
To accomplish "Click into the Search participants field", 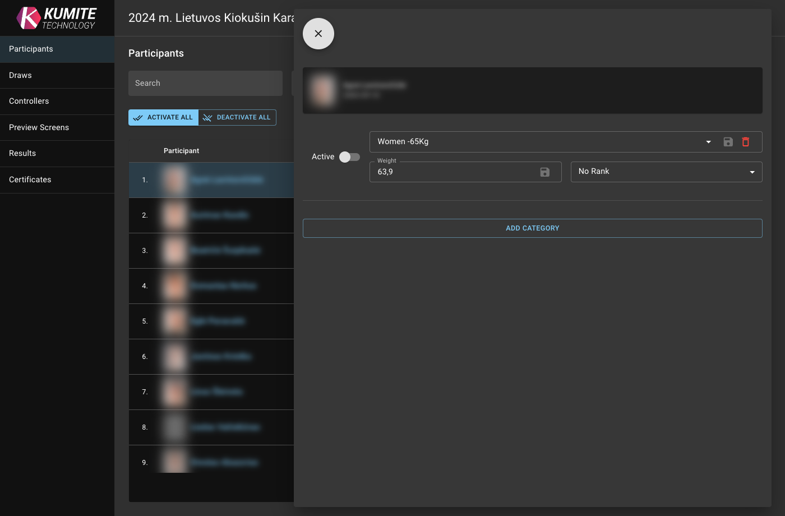I will point(205,83).
